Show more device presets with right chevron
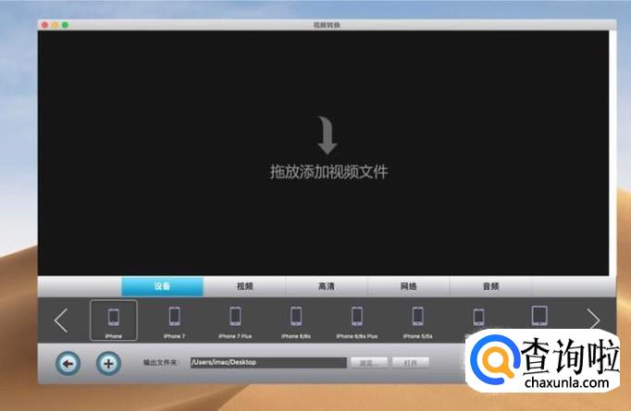The image size is (631, 411). (593, 320)
